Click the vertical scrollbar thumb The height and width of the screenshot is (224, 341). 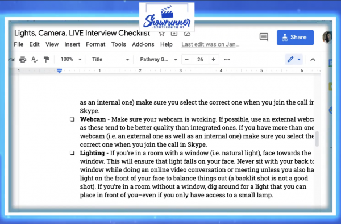(317, 139)
